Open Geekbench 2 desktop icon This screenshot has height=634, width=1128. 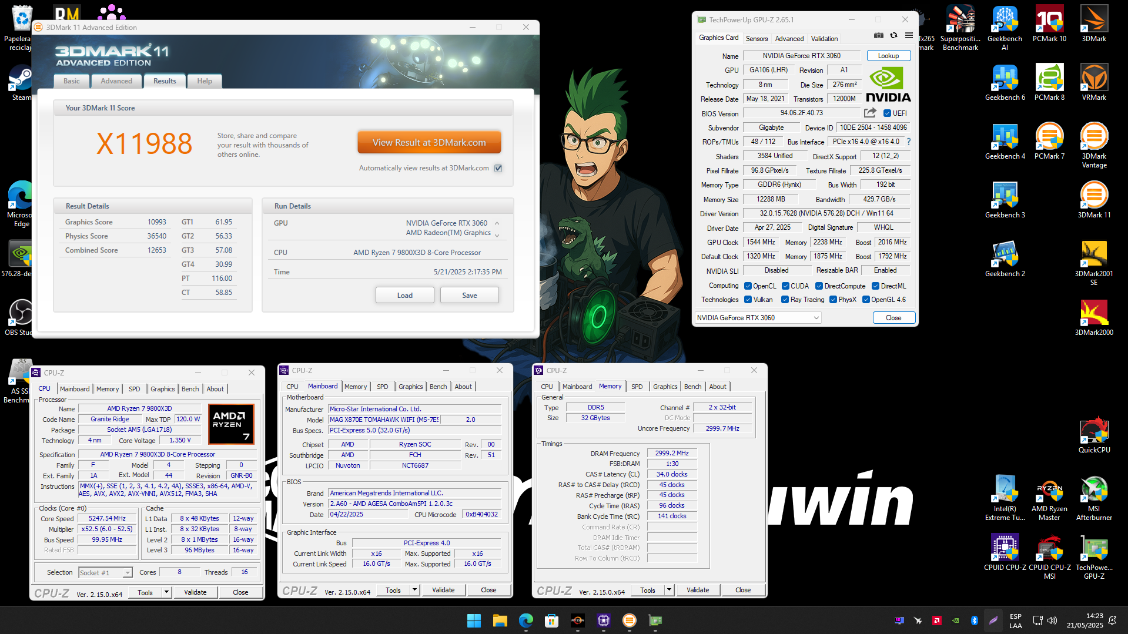[x=1005, y=259]
